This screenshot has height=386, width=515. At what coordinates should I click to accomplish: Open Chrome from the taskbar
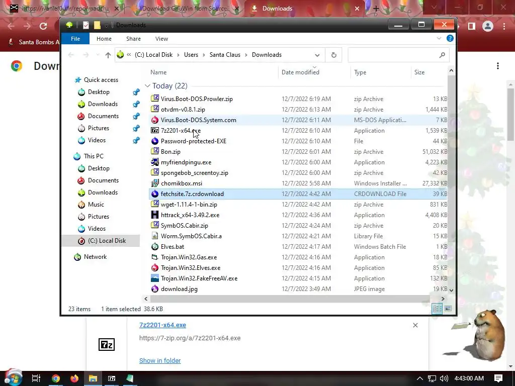click(x=55, y=378)
